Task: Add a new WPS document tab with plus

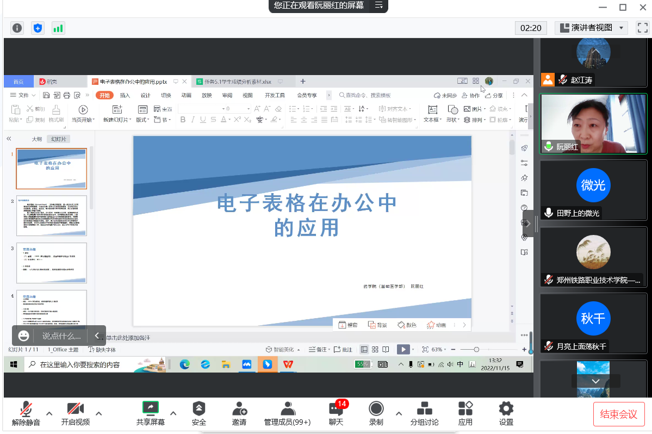Action: [303, 82]
